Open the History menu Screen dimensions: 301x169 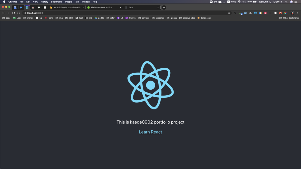[x=44, y=2]
